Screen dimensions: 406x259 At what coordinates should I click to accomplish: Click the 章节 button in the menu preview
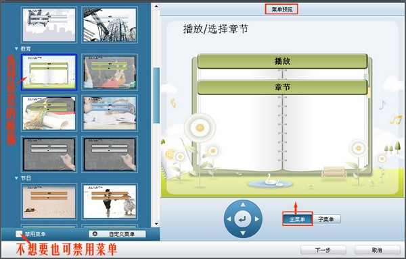[x=282, y=87]
